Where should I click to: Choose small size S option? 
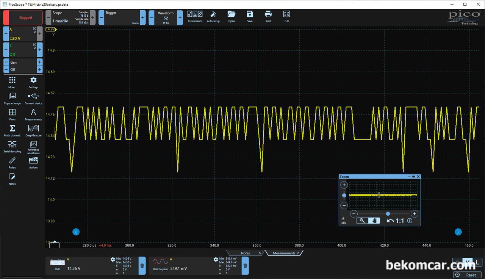(x=458, y=262)
